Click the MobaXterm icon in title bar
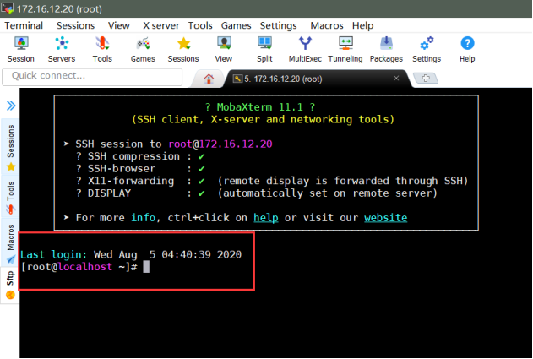This screenshot has width=533, height=359. pyautogui.click(x=8, y=8)
